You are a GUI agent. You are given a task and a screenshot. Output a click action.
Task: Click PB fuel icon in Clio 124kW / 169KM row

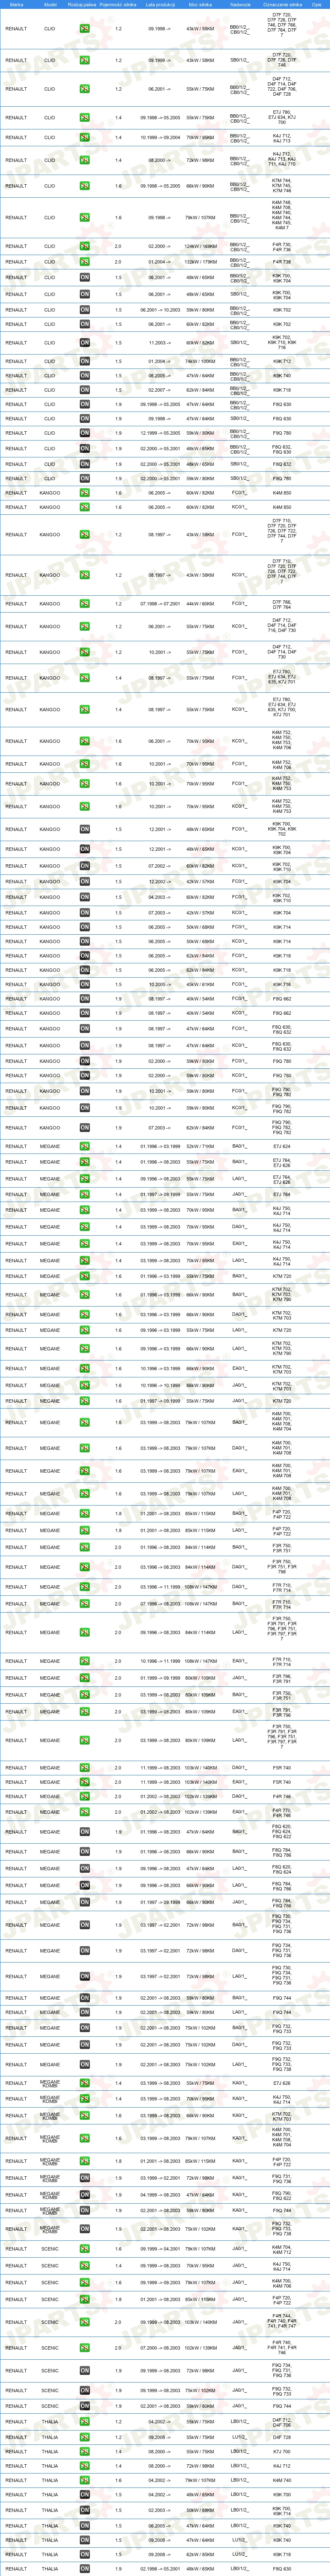[x=84, y=246]
